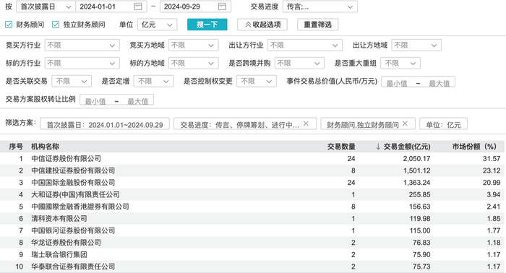
Task: Open the 是否定增 dropdown
Action: point(153,81)
